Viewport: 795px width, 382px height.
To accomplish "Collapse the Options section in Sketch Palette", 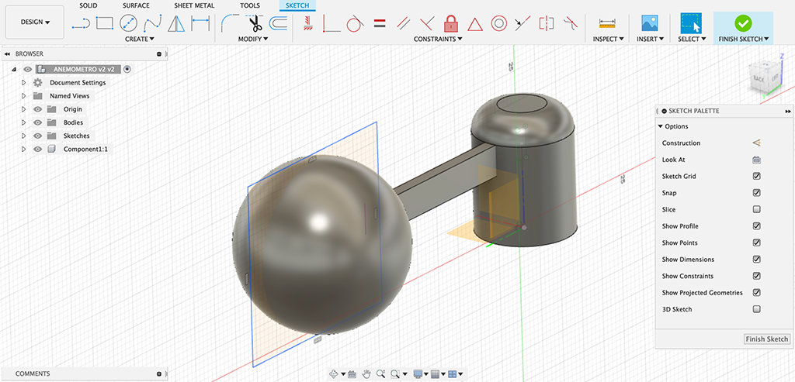I will pyautogui.click(x=661, y=126).
